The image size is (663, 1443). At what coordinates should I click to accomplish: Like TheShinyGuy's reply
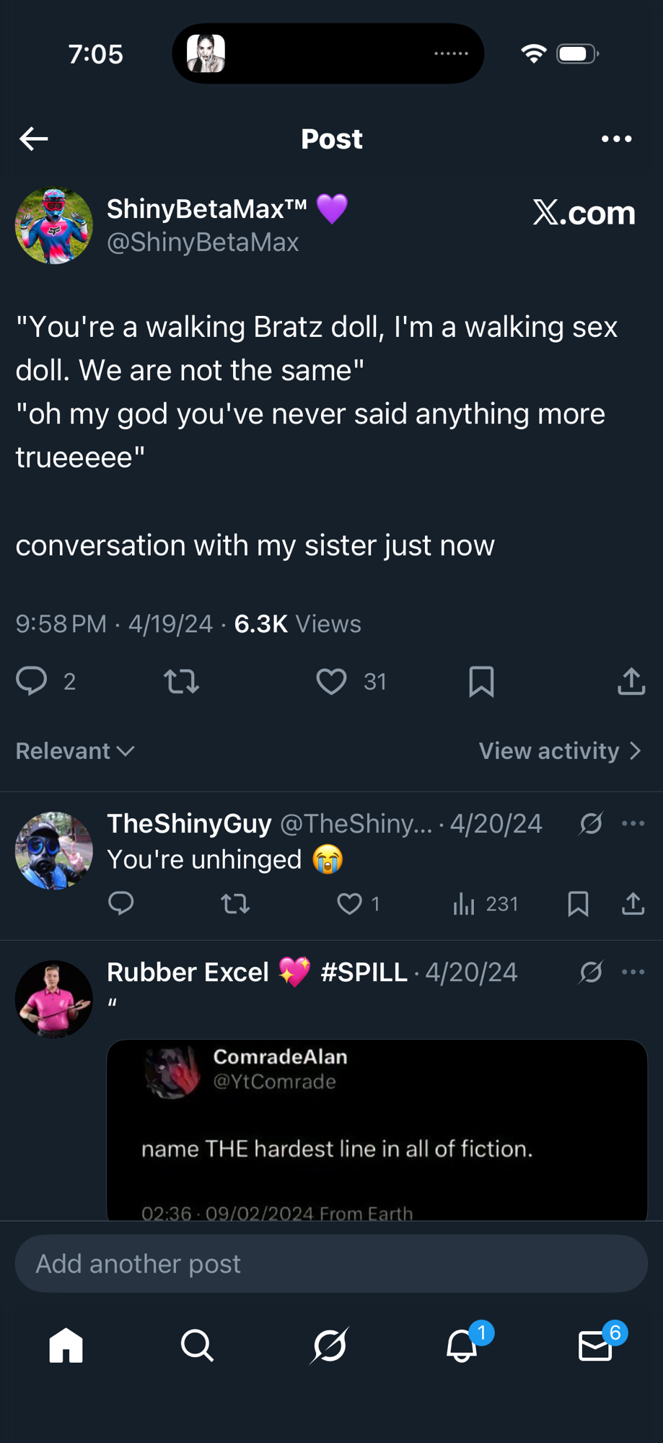click(350, 903)
